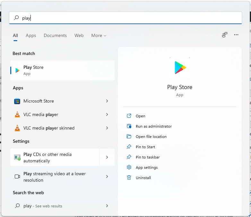
Task: Open Play CDs or other media automatically
Action: click(x=55, y=157)
